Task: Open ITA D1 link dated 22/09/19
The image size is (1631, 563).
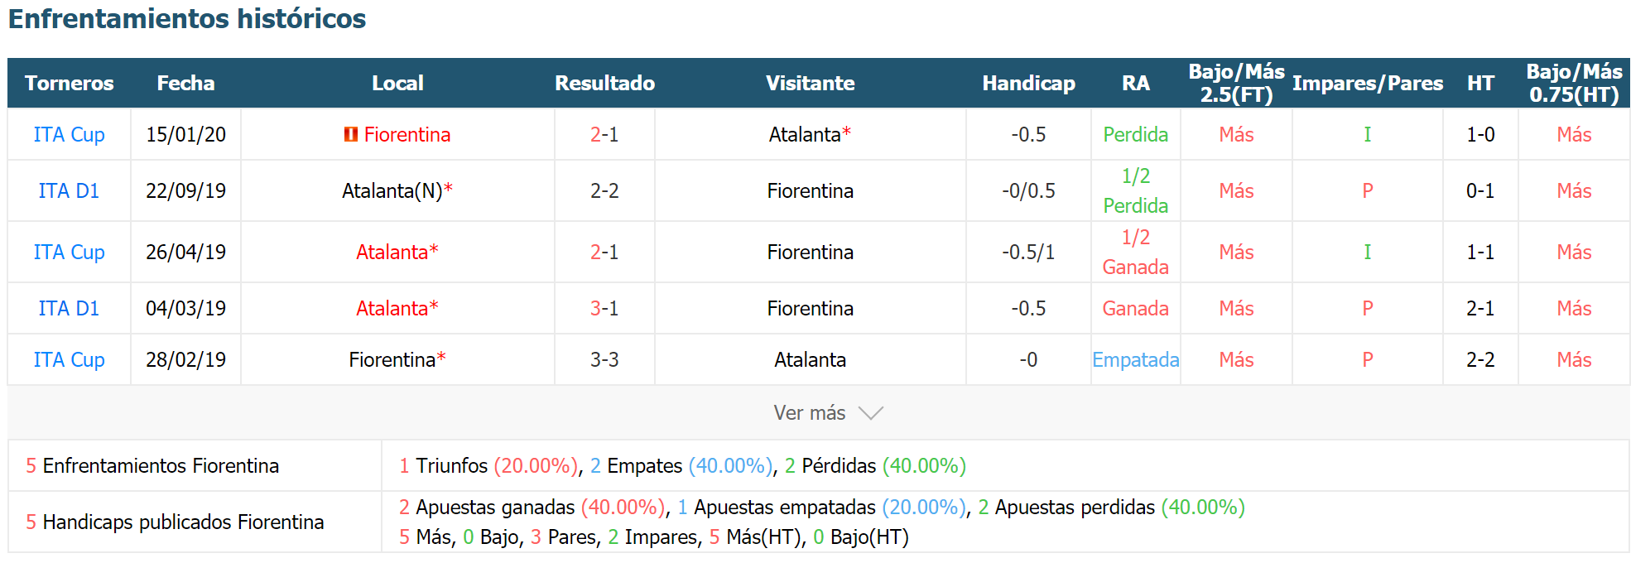Action: coord(69,190)
